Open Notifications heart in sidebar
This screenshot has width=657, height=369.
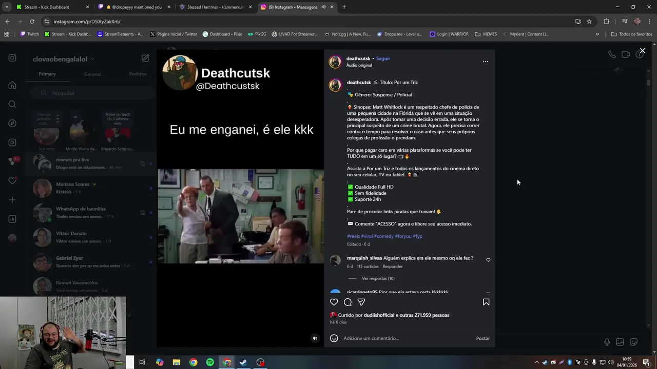12,180
